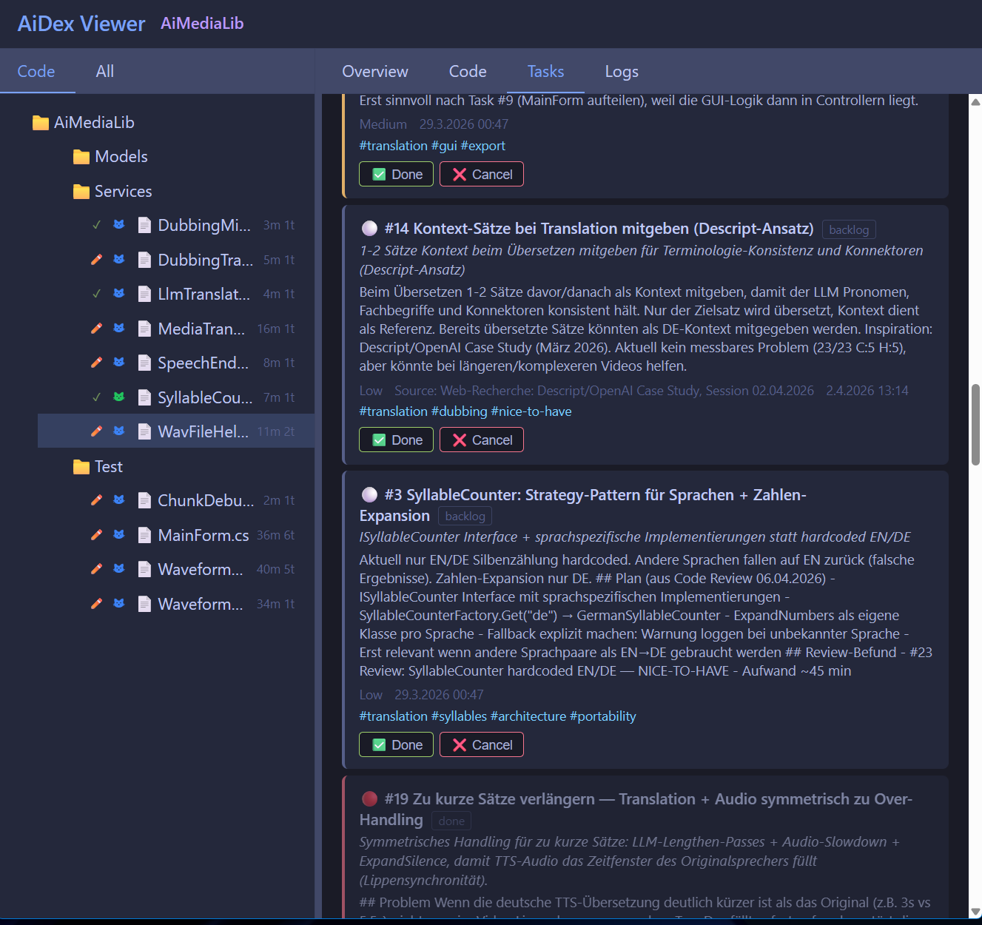Click the pencil icon next to ChunkDebu
982x925 pixels.
tap(96, 499)
